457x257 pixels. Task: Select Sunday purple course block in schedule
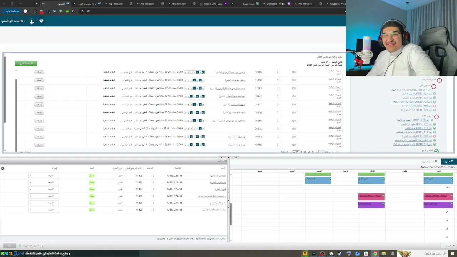point(438,205)
